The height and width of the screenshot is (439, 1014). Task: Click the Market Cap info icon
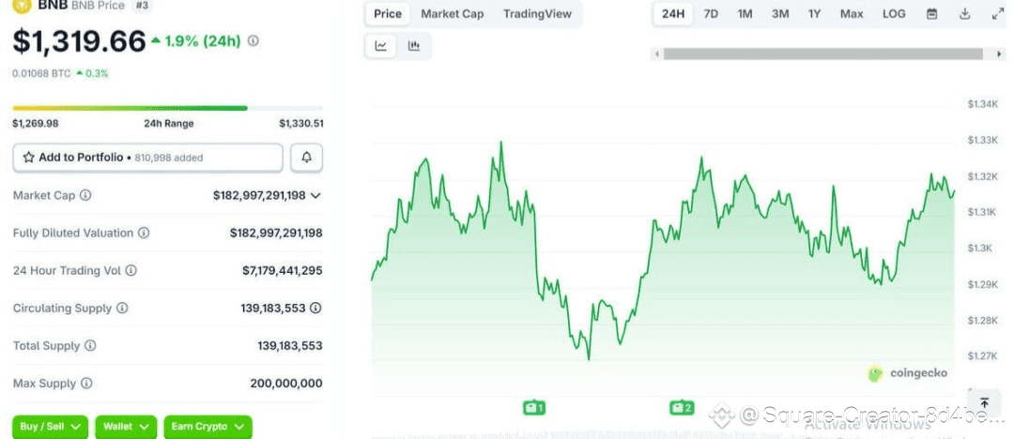[x=85, y=195]
